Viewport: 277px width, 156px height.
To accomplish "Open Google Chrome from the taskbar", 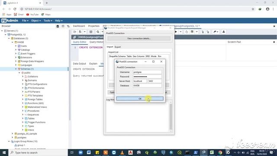I will pyautogui.click(x=220, y=153).
